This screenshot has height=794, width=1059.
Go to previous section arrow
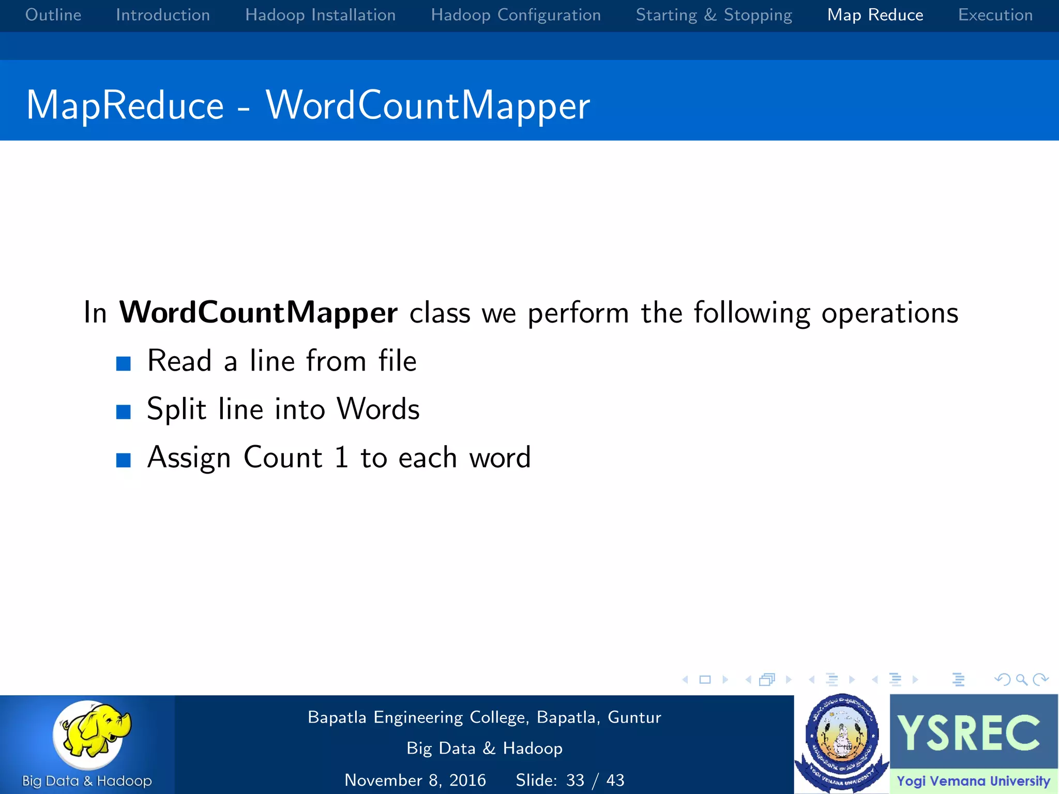(x=875, y=680)
